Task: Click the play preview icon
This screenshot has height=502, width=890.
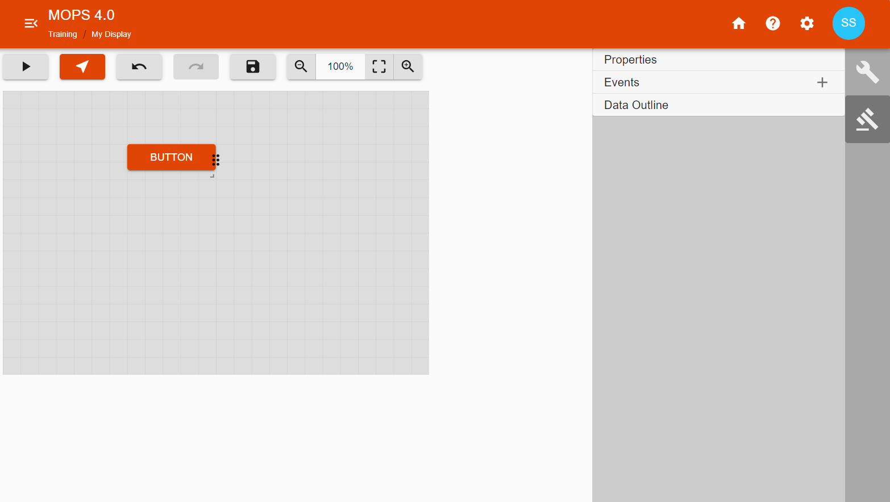Action: click(26, 66)
